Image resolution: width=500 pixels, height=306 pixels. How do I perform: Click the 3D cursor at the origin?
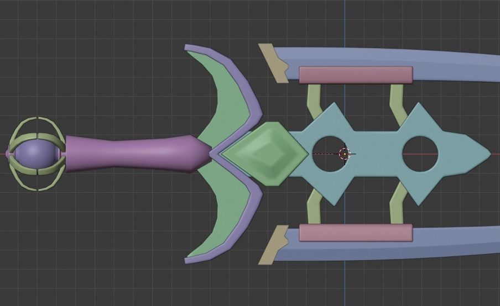(x=345, y=154)
